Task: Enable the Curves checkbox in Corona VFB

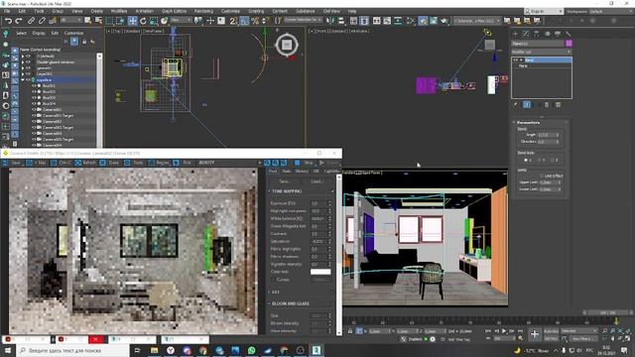Action: click(273, 280)
